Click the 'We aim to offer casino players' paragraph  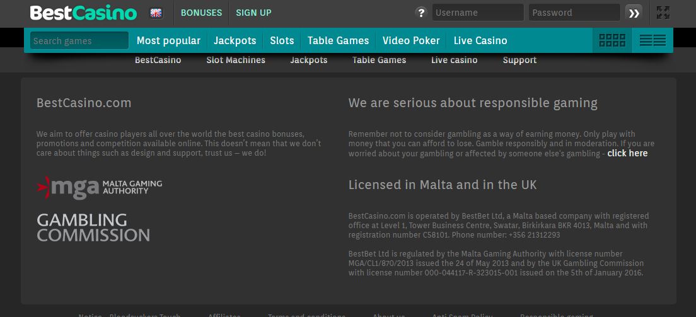(178, 144)
